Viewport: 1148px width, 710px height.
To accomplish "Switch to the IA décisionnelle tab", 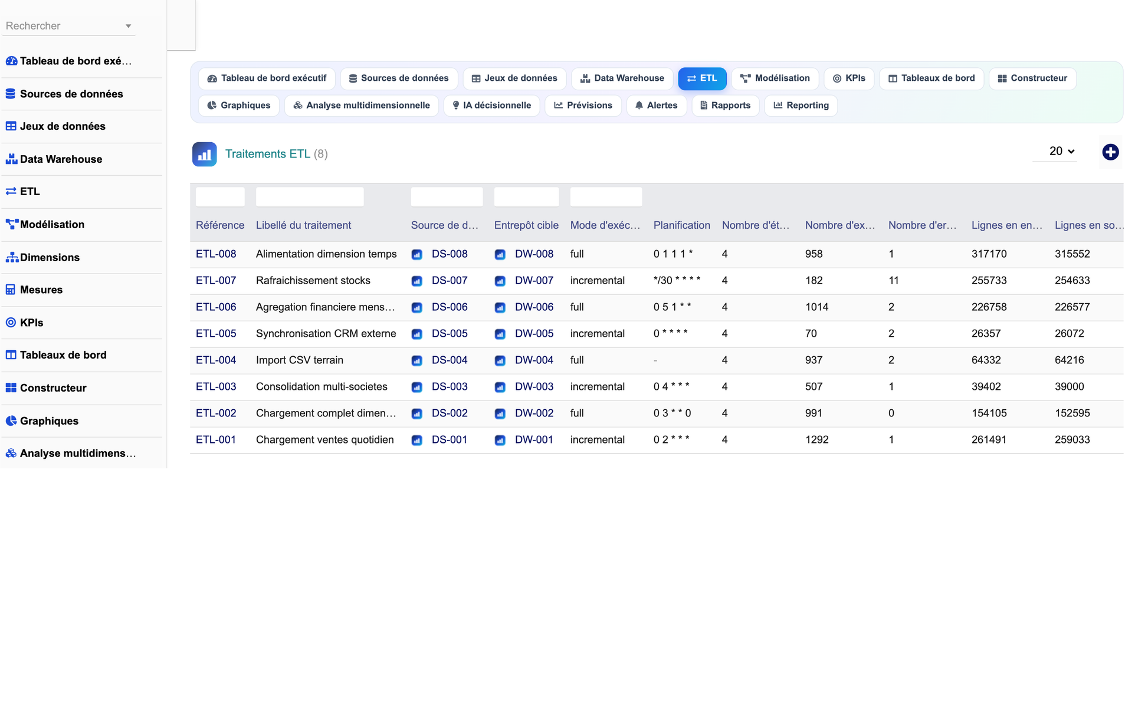I will [492, 106].
